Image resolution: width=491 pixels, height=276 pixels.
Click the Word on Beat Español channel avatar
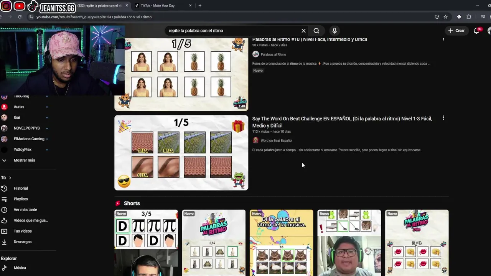click(x=255, y=140)
